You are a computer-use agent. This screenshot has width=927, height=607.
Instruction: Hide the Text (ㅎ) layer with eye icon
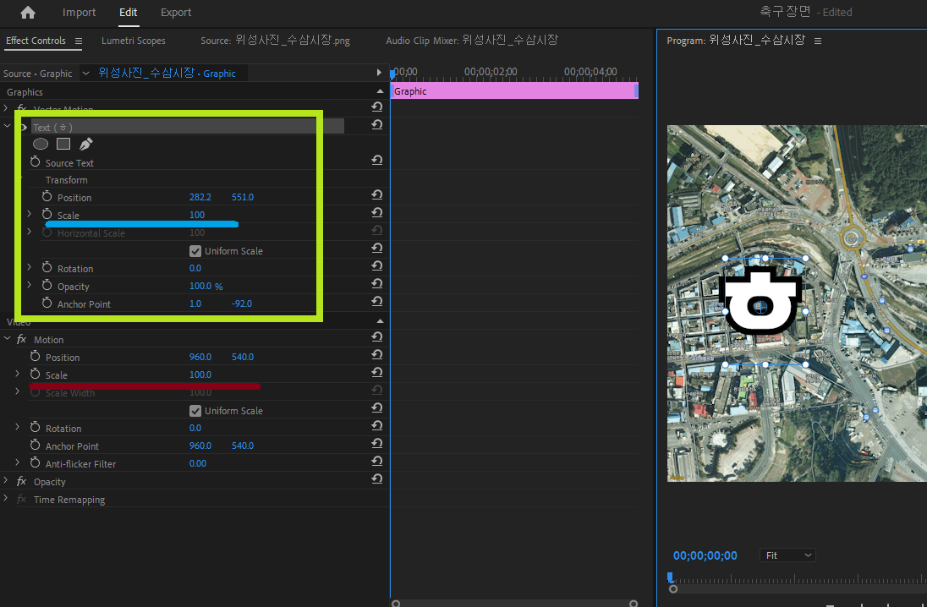pos(24,127)
